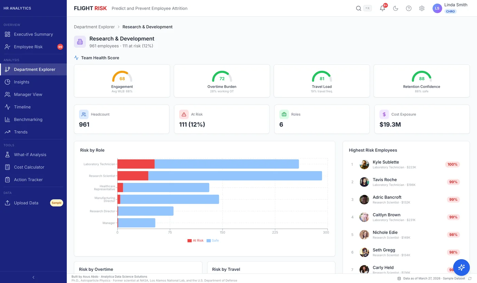Click Kyle Sublette's photo
Screen dimensions: 477x283
pyautogui.click(x=364, y=164)
